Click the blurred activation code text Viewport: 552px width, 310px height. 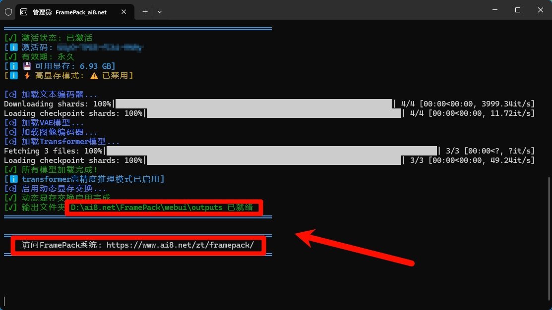(x=100, y=47)
